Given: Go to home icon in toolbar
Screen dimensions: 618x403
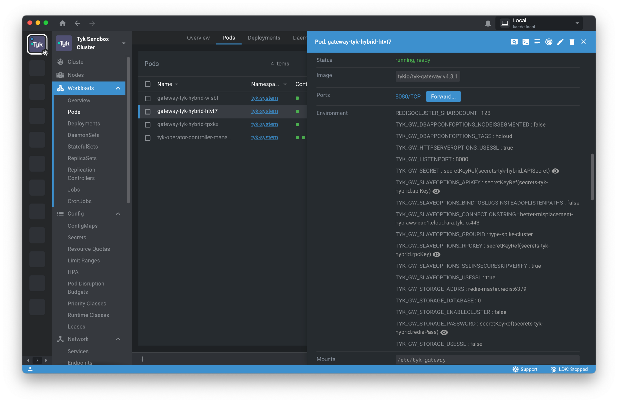Looking at the screenshot, I should (63, 23).
